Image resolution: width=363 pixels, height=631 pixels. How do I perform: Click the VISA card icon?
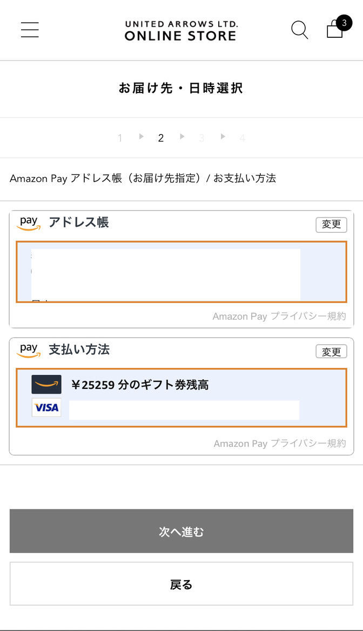pyautogui.click(x=46, y=407)
